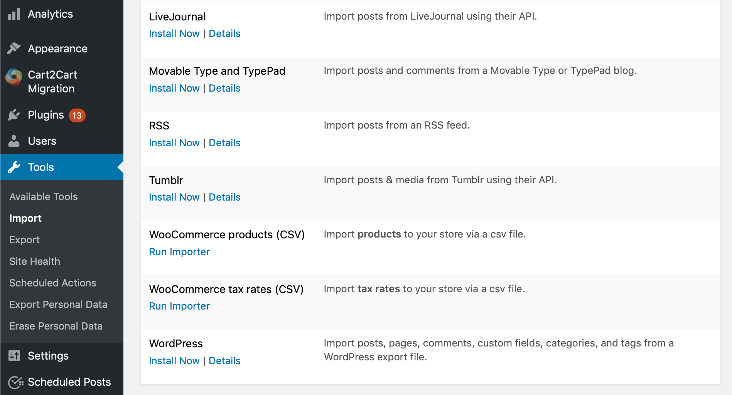Image resolution: width=732 pixels, height=395 pixels.
Task: Install the LiveJournal importer now
Action: tap(174, 33)
